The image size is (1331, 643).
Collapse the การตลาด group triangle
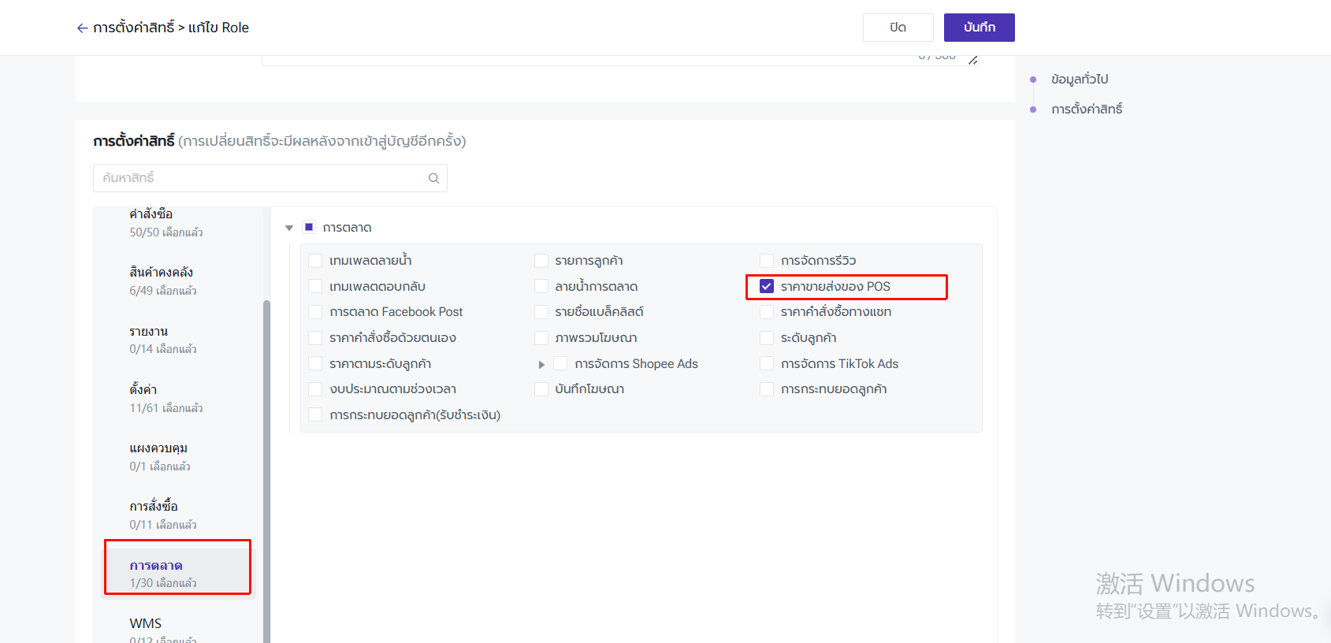[289, 228]
